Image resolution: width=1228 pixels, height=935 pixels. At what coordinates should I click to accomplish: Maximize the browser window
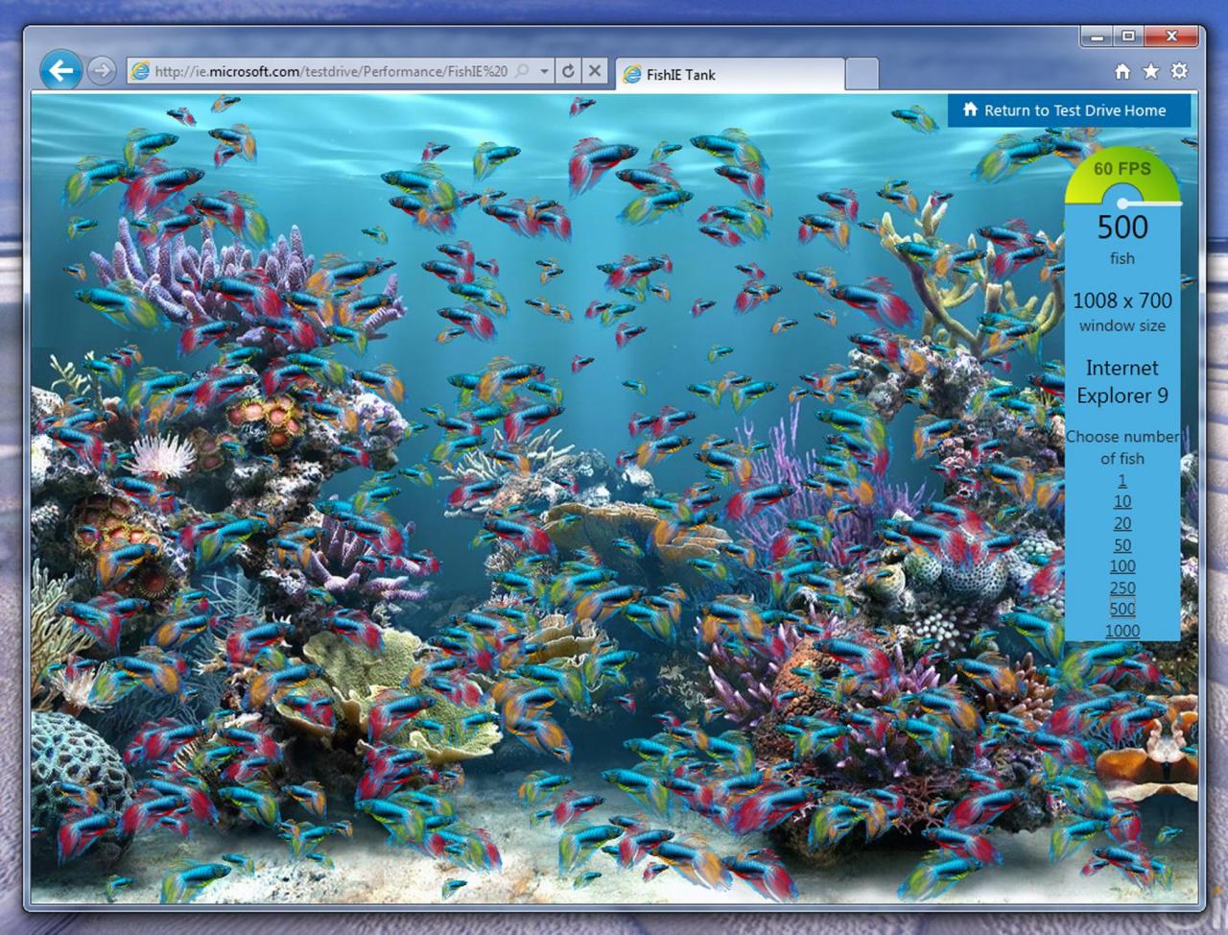[1128, 36]
